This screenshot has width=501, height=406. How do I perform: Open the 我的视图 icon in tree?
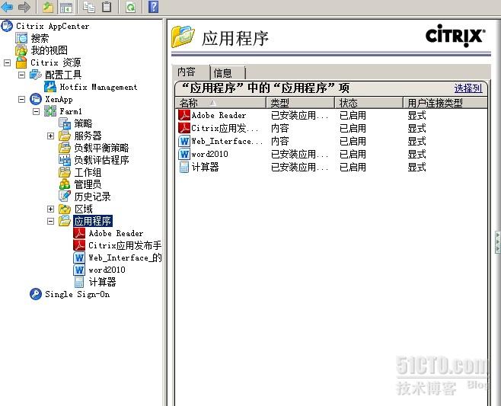(21, 50)
